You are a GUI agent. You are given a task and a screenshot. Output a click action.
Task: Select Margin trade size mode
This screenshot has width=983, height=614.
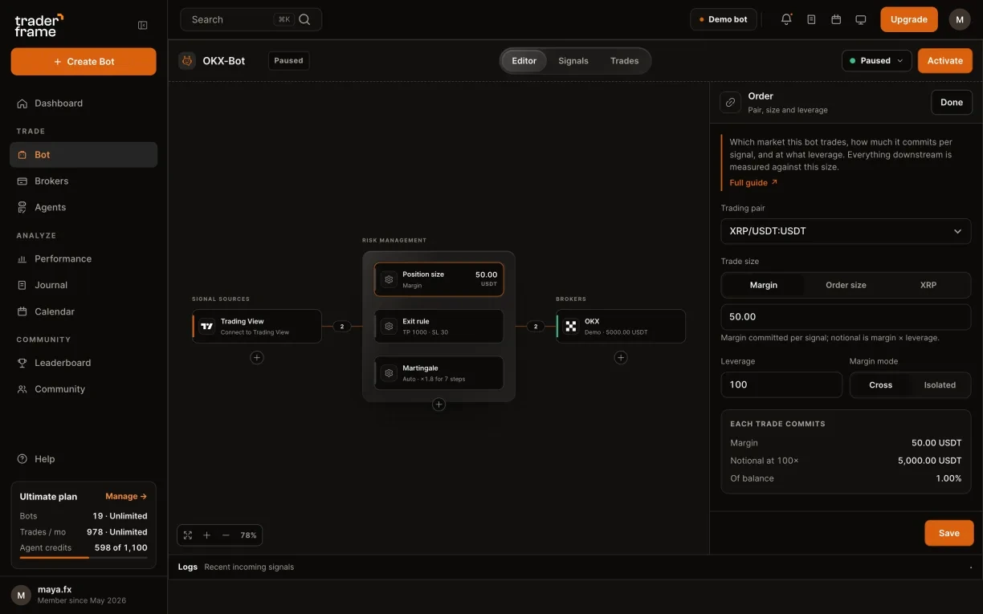[x=764, y=285]
